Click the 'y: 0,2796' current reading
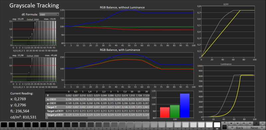 [x=18, y=105]
